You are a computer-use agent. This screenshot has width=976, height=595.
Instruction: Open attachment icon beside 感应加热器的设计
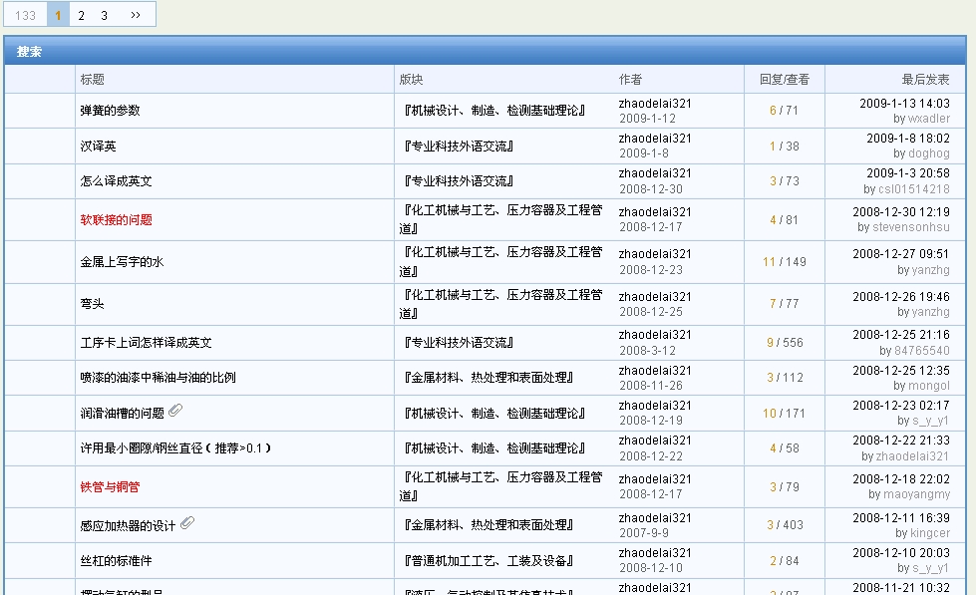(x=187, y=523)
